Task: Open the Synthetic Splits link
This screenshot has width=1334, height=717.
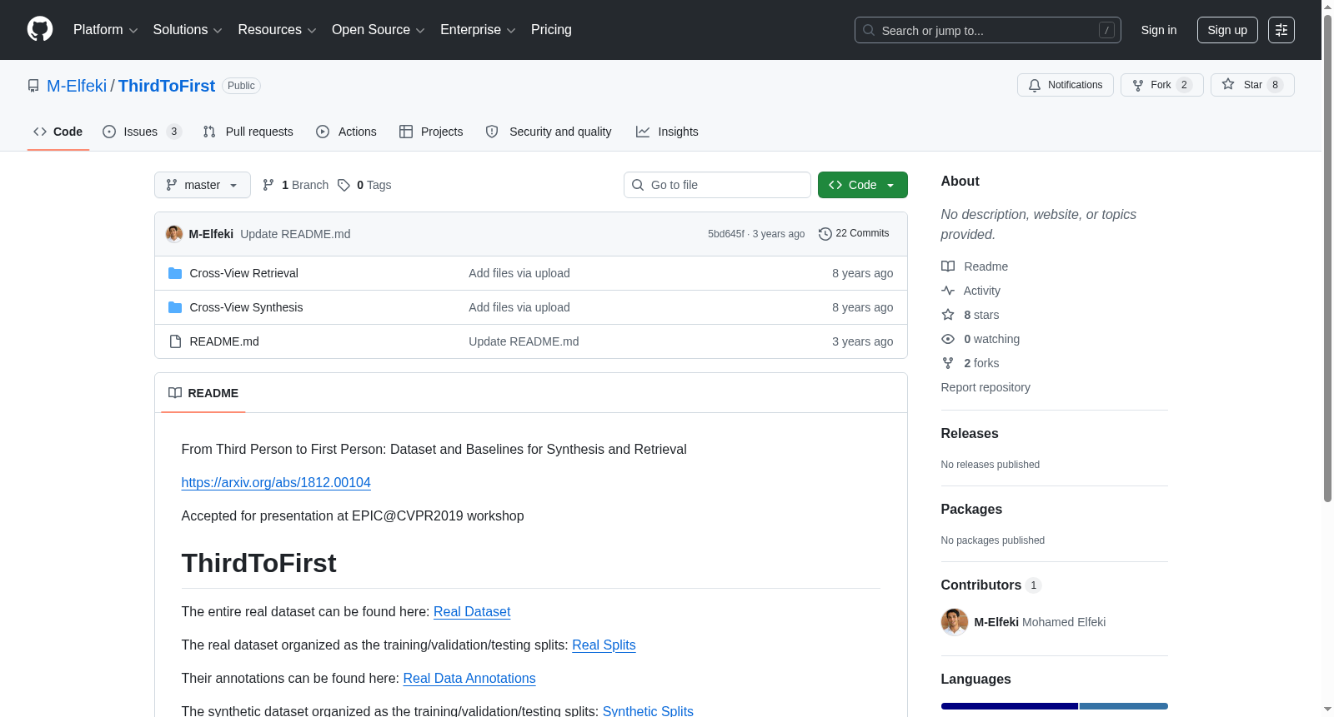Action: (648, 710)
